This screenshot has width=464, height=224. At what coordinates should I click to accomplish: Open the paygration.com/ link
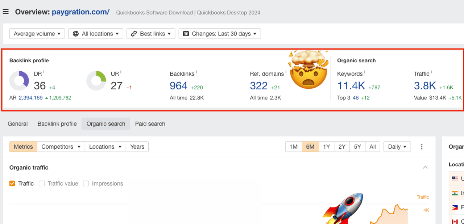pos(80,12)
